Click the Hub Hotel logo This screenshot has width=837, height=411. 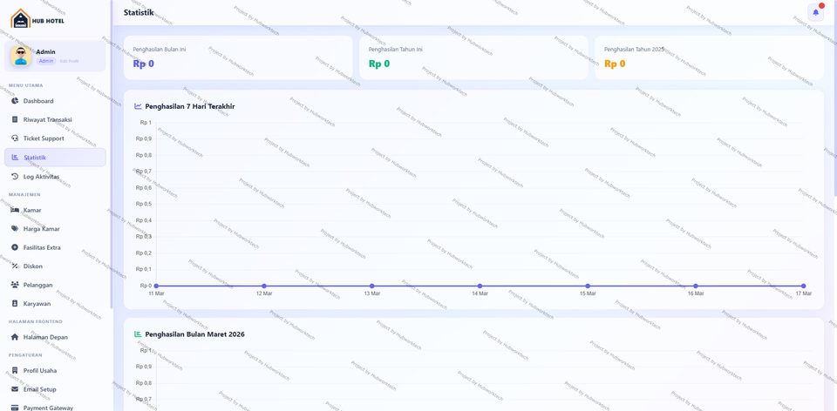point(37,18)
